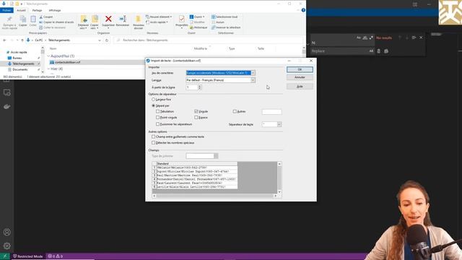The image size is (462, 260).
Task: Increment the À partir de la ligne spinner
Action: (x=200, y=86)
